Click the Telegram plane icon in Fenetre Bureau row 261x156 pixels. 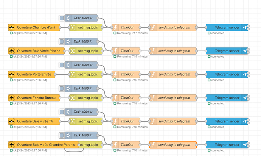[245, 98]
